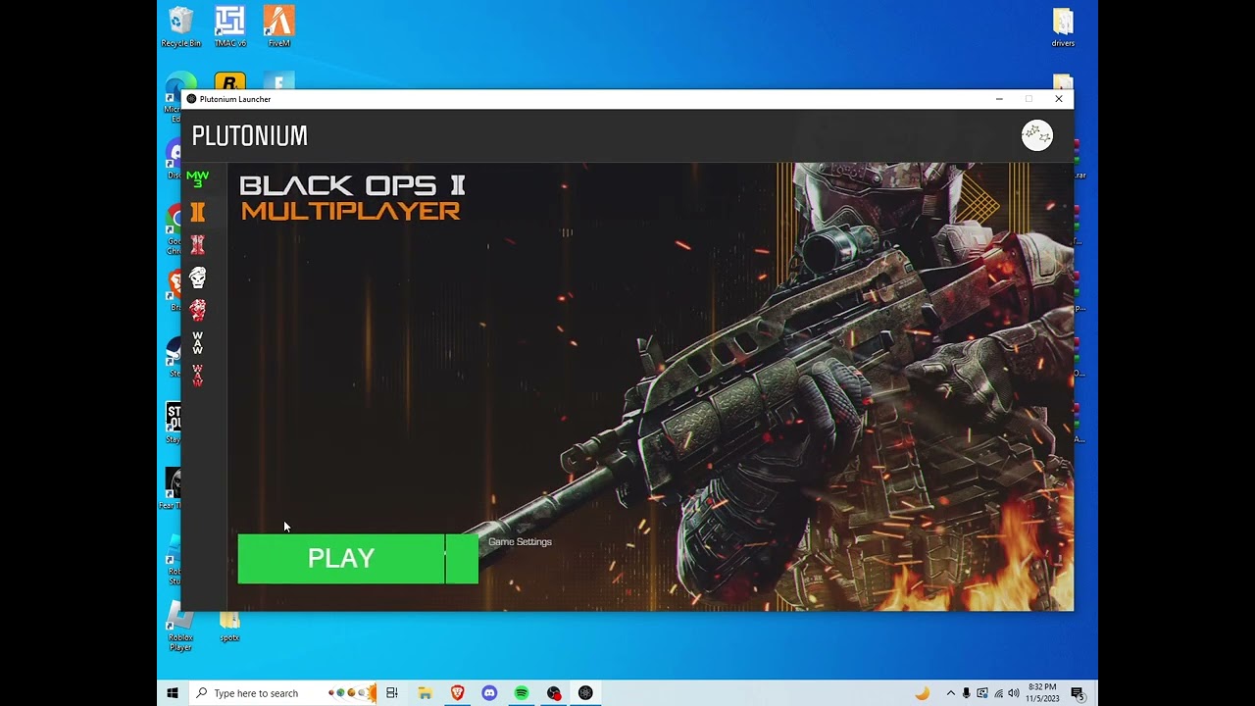Click the PLUTONIUM logo header

coord(250,136)
